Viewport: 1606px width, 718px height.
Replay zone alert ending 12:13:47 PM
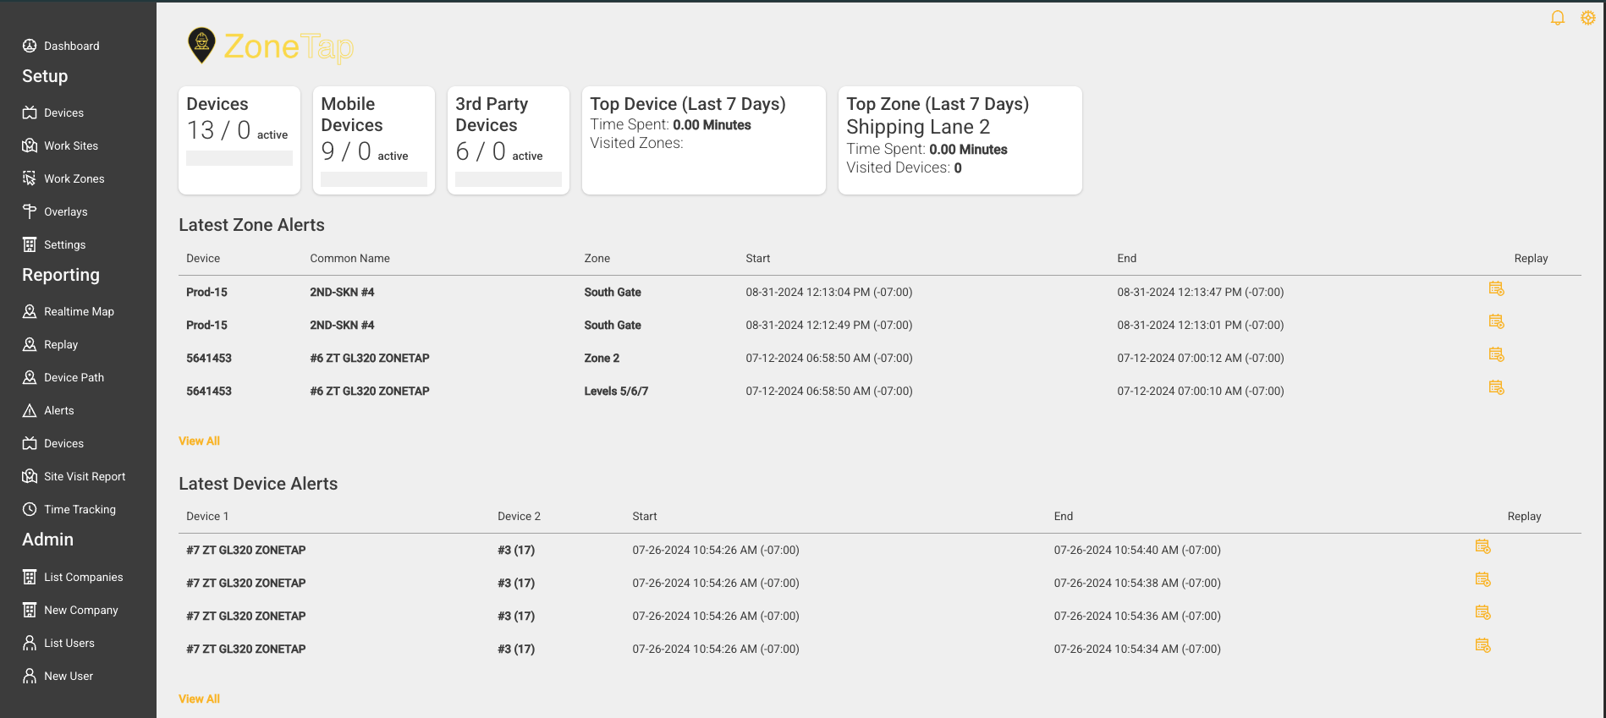[x=1496, y=288]
